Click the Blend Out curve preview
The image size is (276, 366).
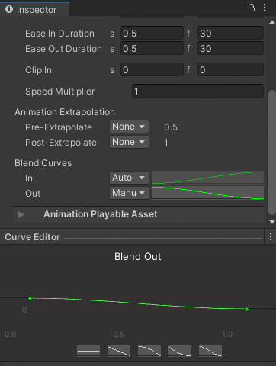(x=207, y=193)
